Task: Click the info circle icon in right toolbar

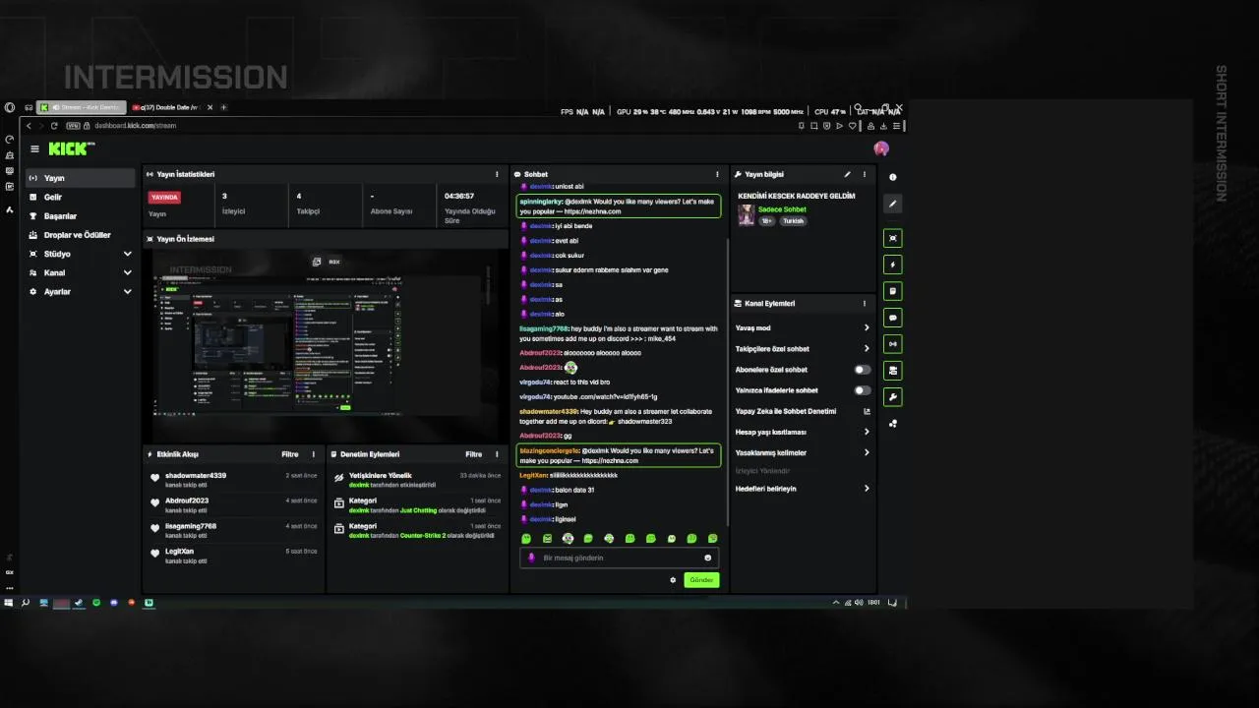Action: tap(893, 177)
